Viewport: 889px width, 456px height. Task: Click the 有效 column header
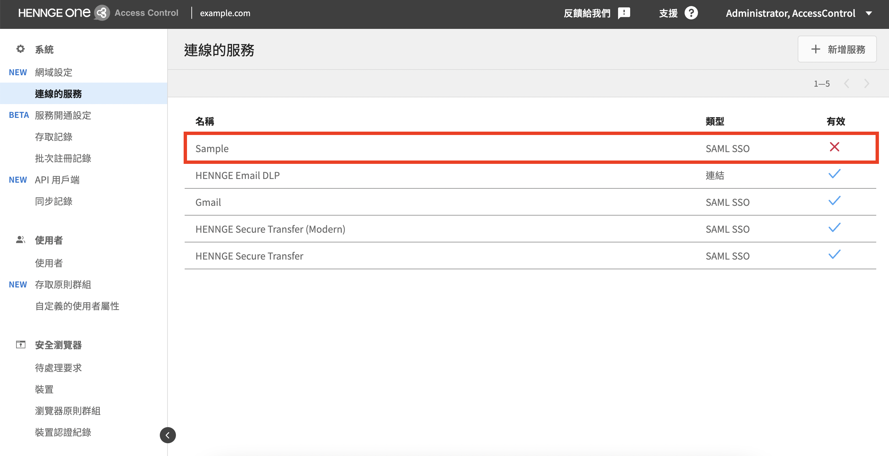(836, 122)
